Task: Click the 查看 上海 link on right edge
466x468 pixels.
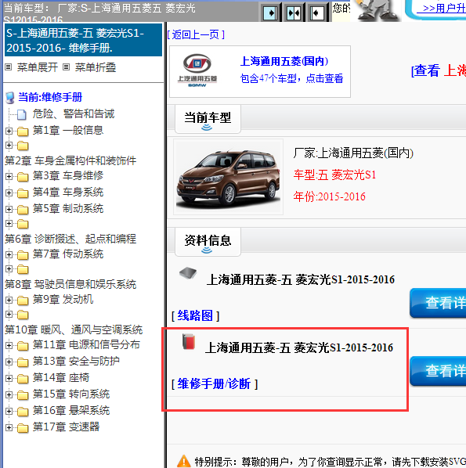Action: 439,70
